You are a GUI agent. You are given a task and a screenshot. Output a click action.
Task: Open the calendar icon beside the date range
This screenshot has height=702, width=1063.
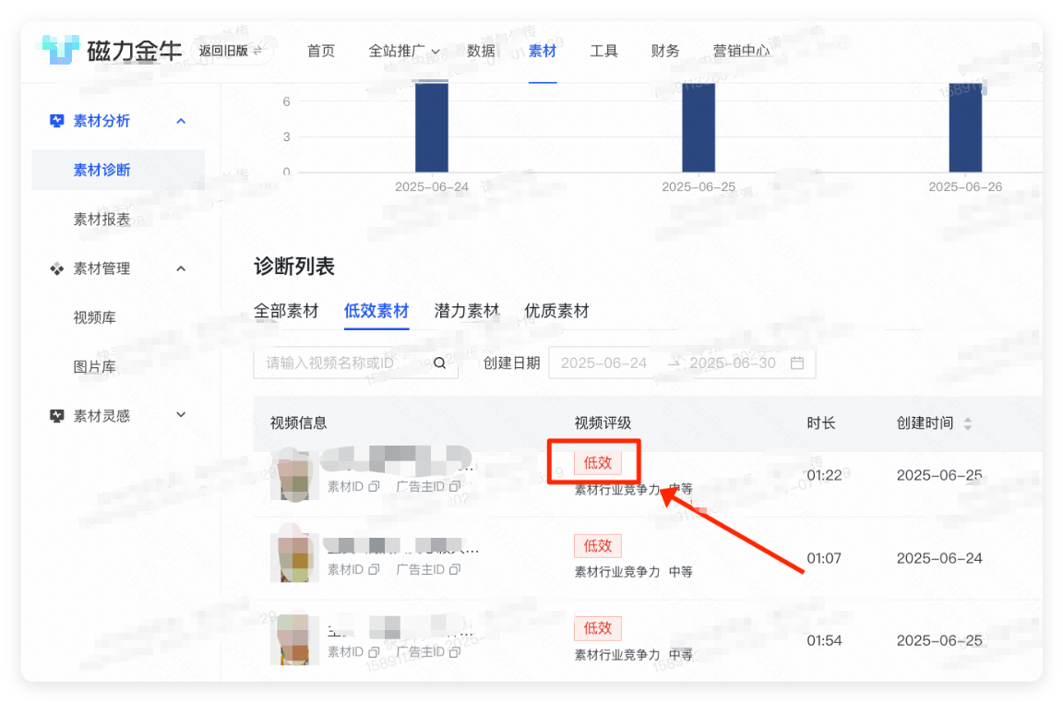point(797,363)
